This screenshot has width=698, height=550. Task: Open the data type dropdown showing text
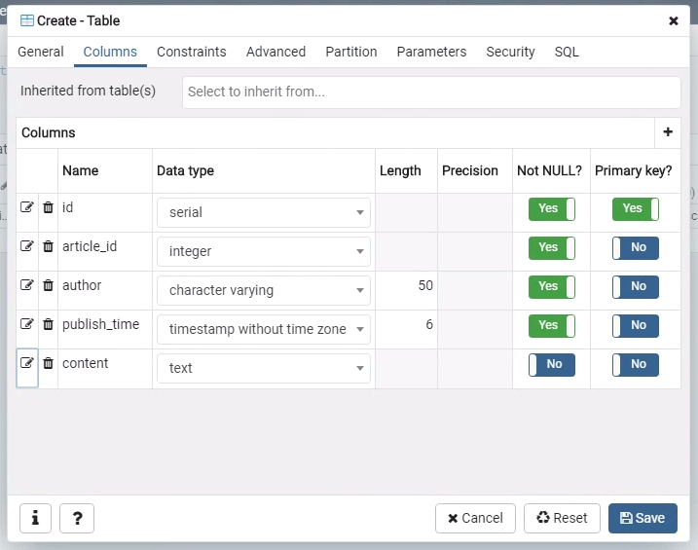pos(264,368)
